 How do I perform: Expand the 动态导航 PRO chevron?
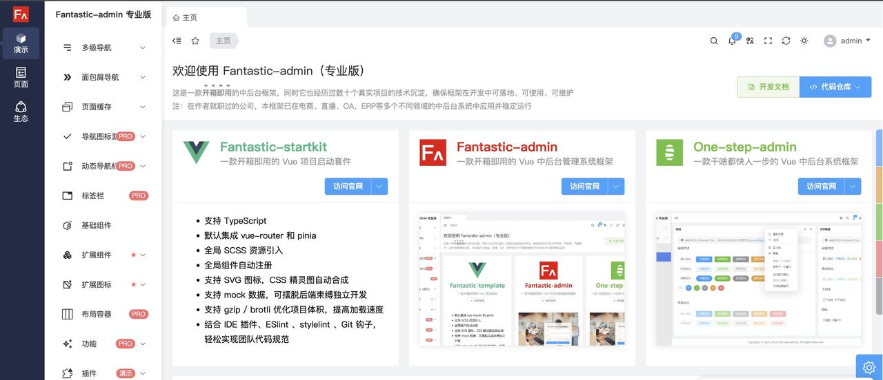coord(143,166)
